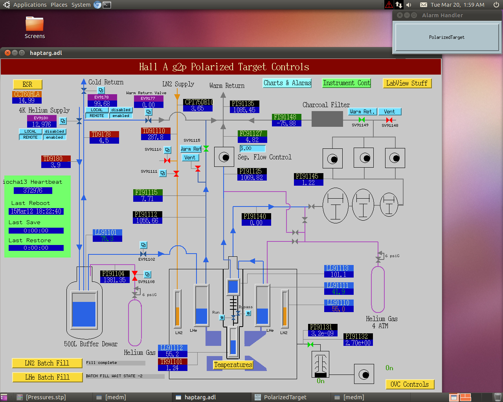Start LHe Batch Fill
Screen dimensions: 503x402
tap(47, 377)
